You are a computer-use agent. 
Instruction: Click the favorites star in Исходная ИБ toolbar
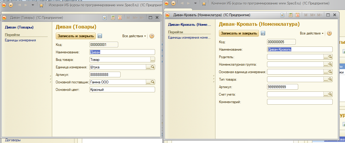[41, 5]
